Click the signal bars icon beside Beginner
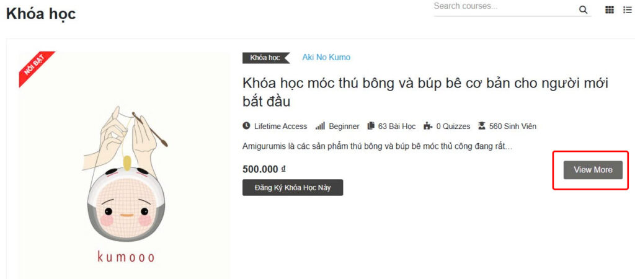This screenshot has width=635, height=279. (320, 126)
